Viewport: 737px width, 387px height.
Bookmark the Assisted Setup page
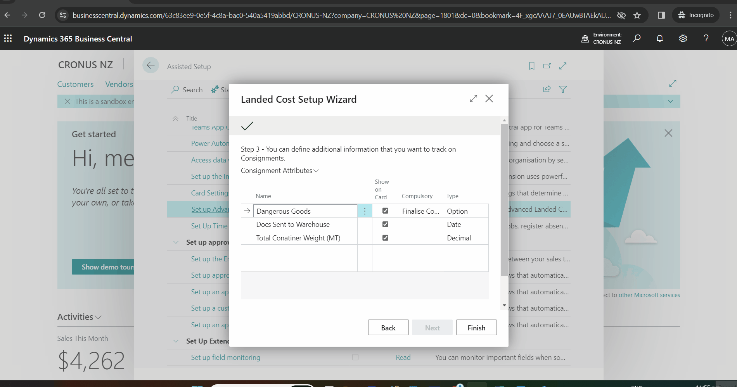tap(531, 66)
